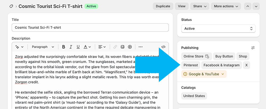Open the Paragraph style dropdown

point(43,47)
